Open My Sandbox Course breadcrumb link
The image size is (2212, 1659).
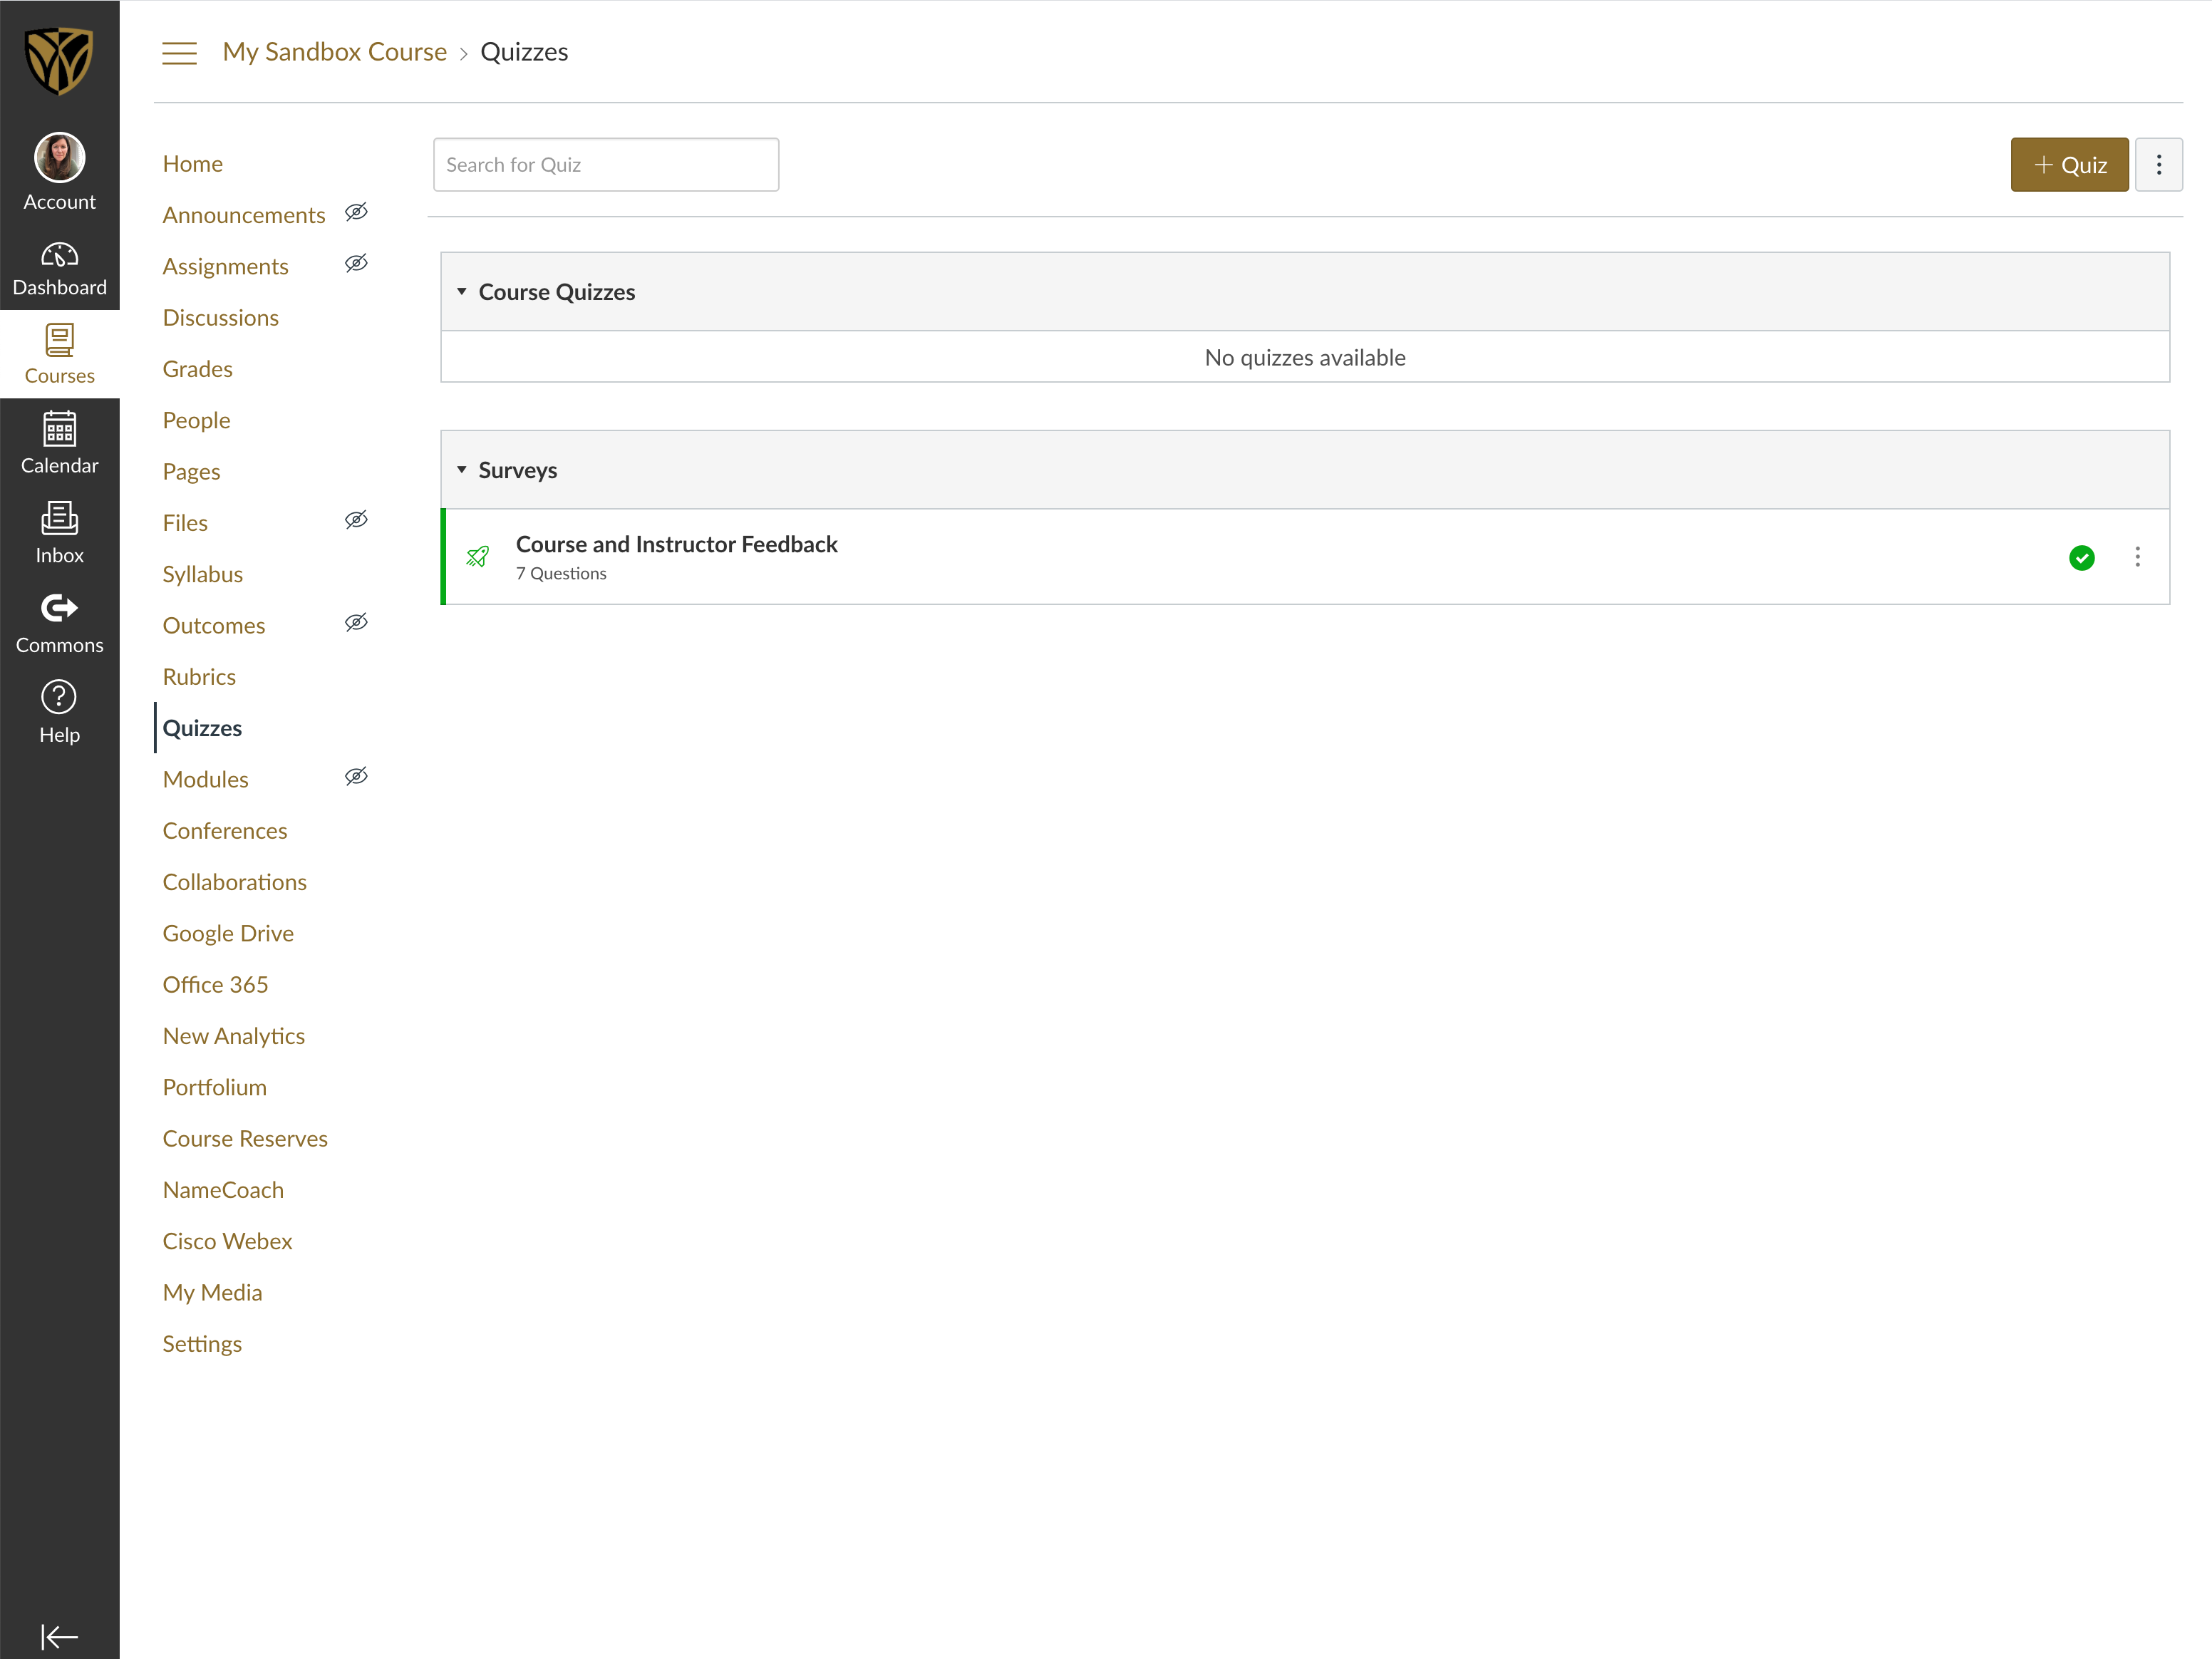pyautogui.click(x=335, y=52)
